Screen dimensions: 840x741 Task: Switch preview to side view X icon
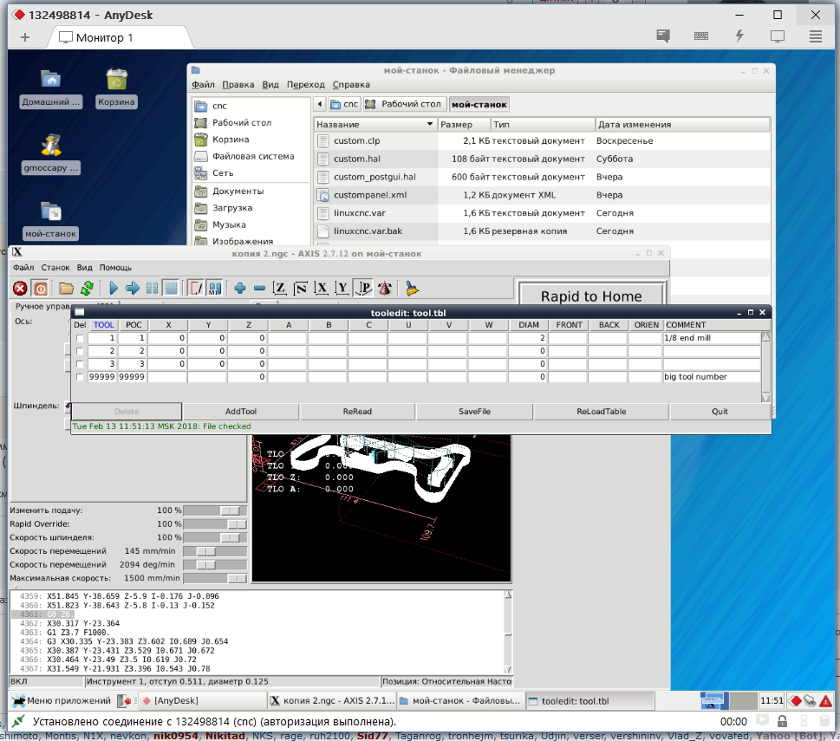click(x=321, y=289)
